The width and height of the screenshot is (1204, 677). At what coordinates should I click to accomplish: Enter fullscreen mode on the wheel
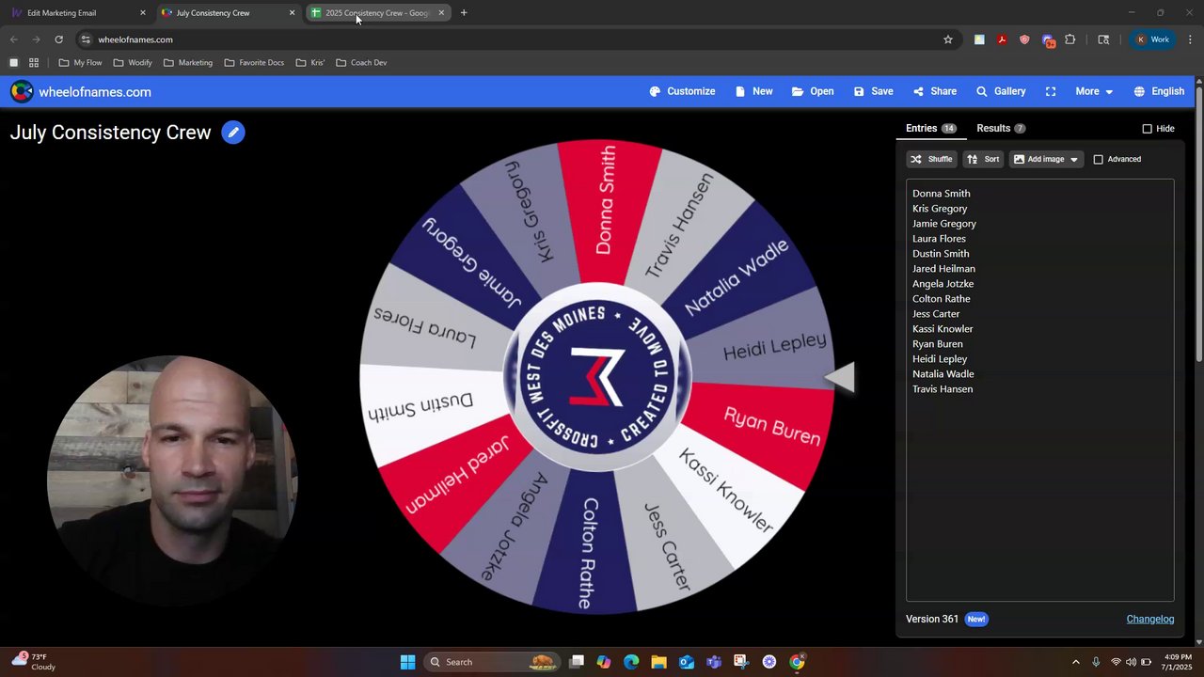click(x=1051, y=91)
